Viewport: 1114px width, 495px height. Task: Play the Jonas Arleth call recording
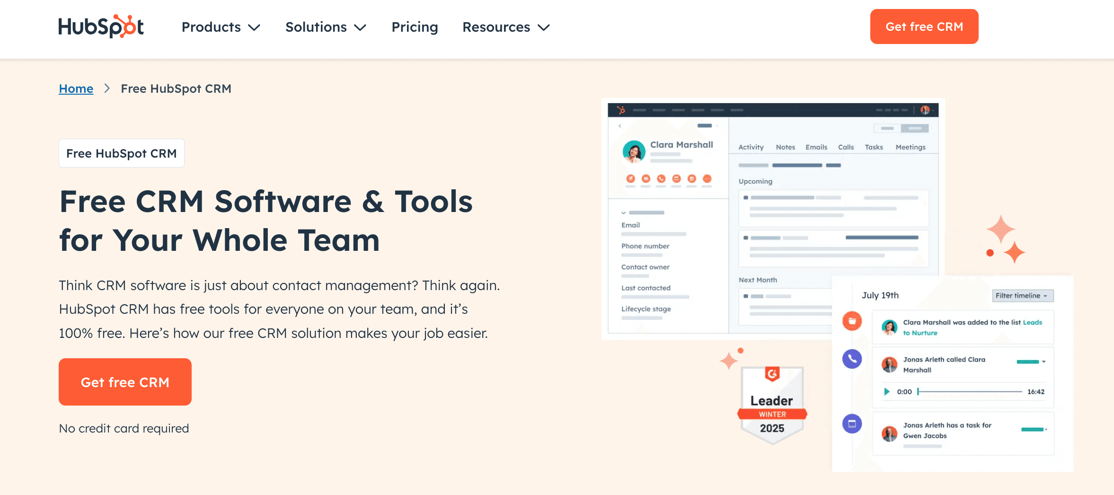(886, 391)
